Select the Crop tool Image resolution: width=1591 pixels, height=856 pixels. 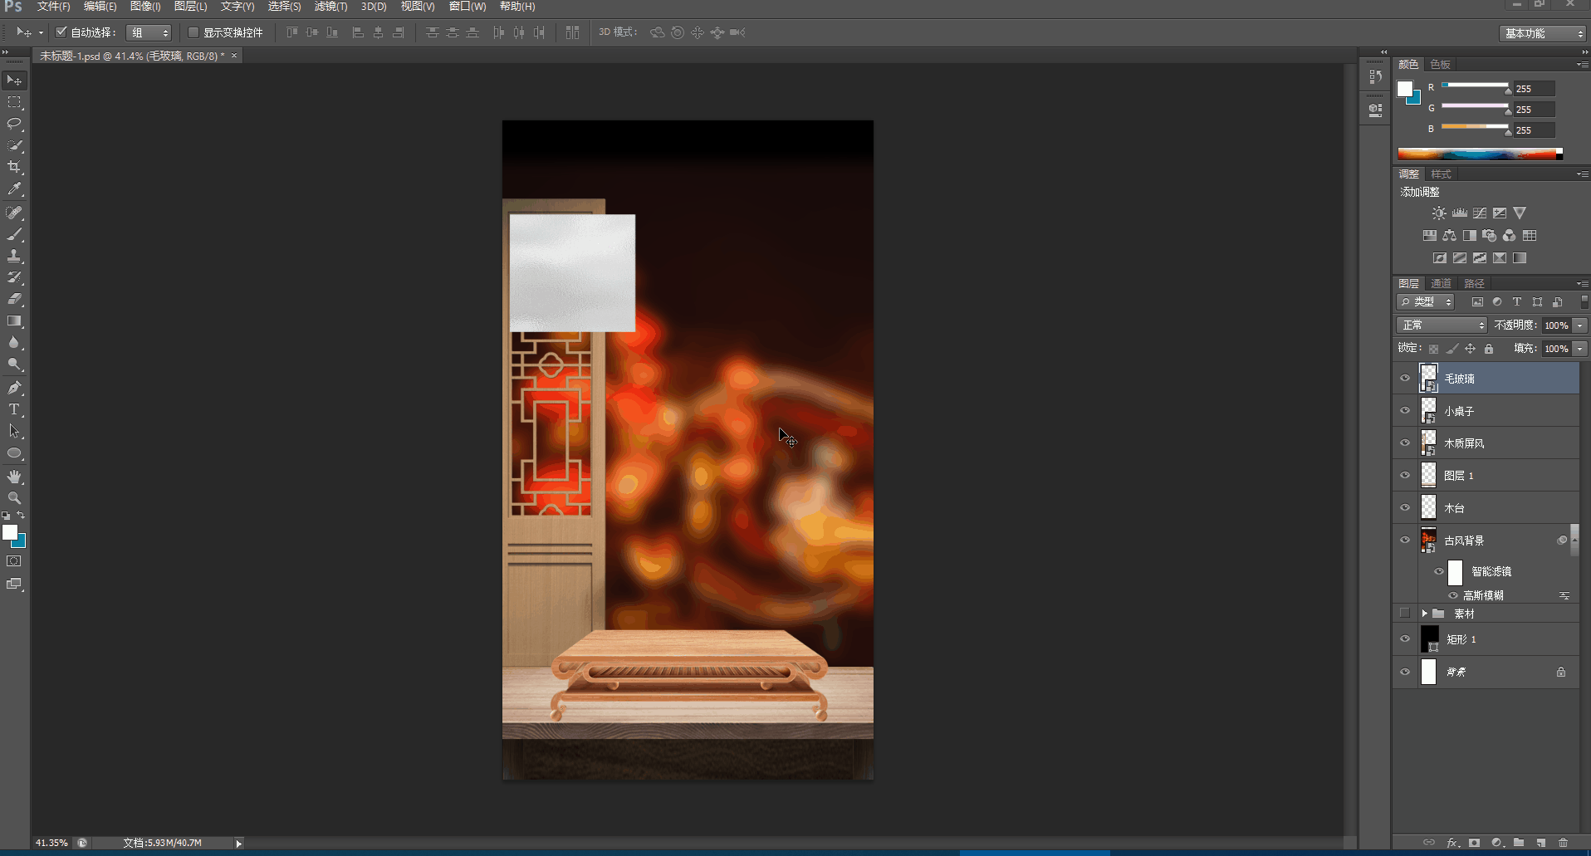[x=14, y=167]
